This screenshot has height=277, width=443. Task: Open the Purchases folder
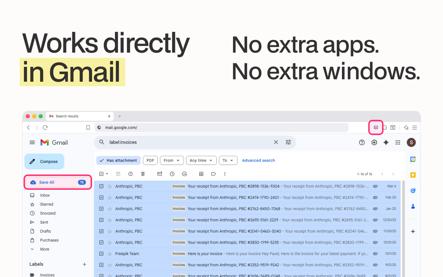49,240
